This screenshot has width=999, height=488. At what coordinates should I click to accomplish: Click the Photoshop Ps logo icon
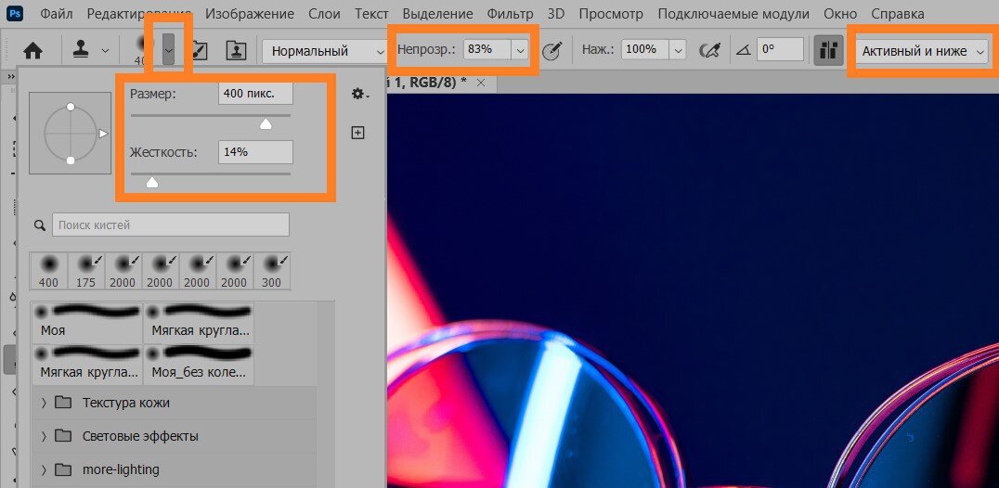[14, 13]
